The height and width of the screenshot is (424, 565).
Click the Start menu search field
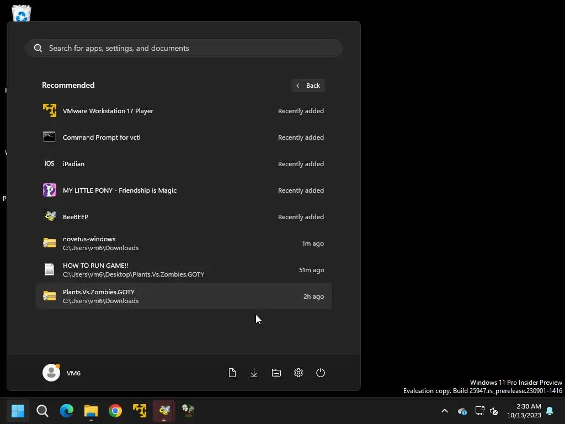tap(183, 48)
